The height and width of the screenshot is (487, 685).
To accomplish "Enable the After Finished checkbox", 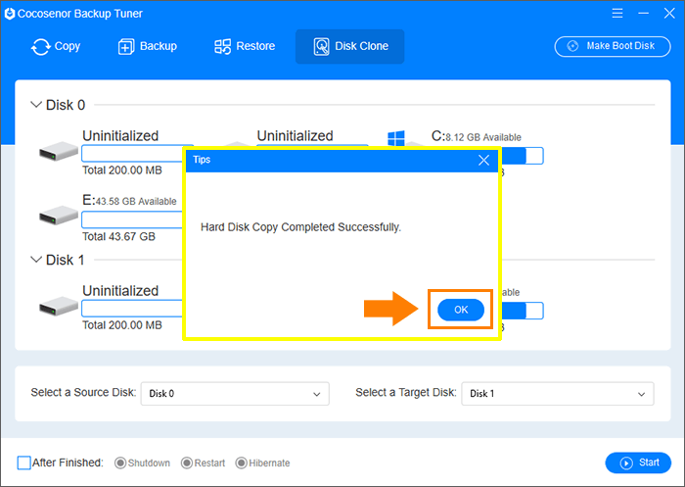I will [24, 463].
